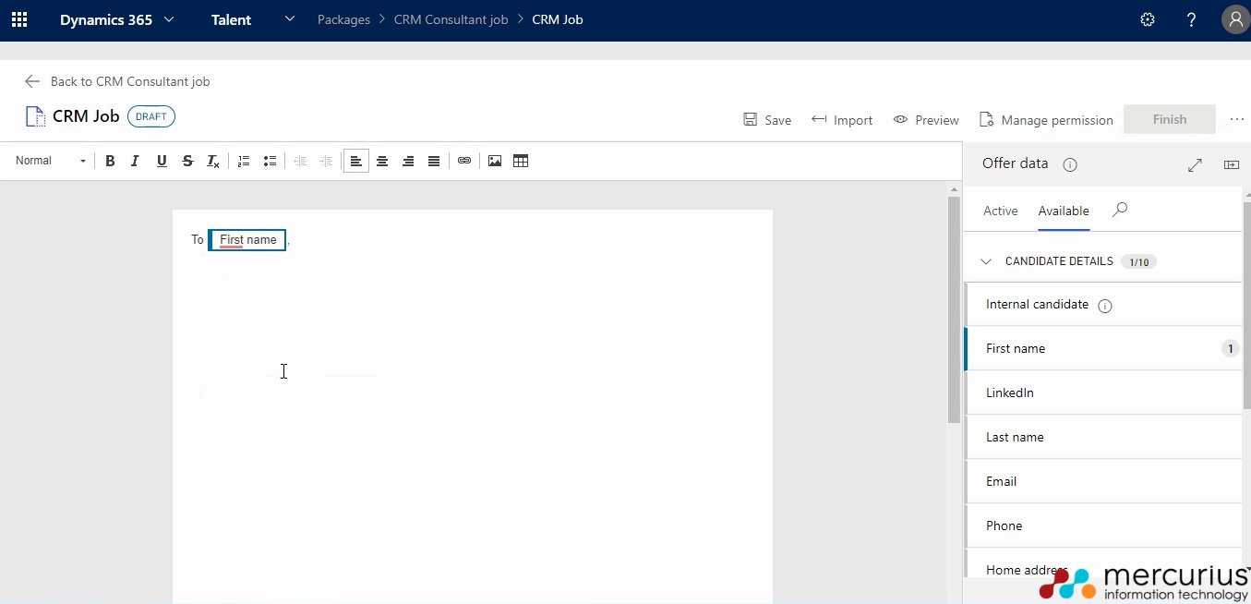Add the Email field
This screenshot has height=604, width=1251.
click(1102, 481)
